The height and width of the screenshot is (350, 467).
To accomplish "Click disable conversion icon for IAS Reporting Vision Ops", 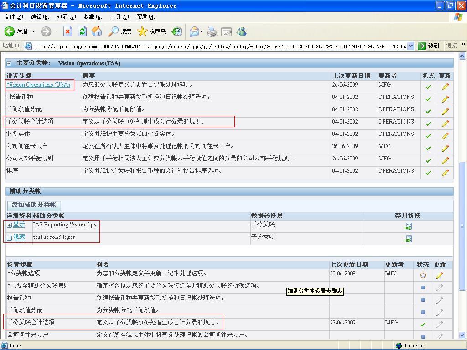I will click(408, 226).
